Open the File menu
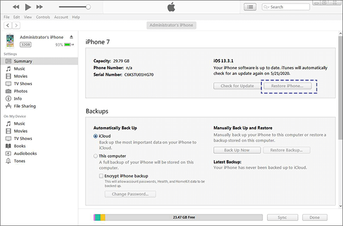 [x=6, y=17]
